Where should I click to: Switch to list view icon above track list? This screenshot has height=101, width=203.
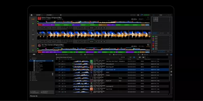[x=130, y=57]
